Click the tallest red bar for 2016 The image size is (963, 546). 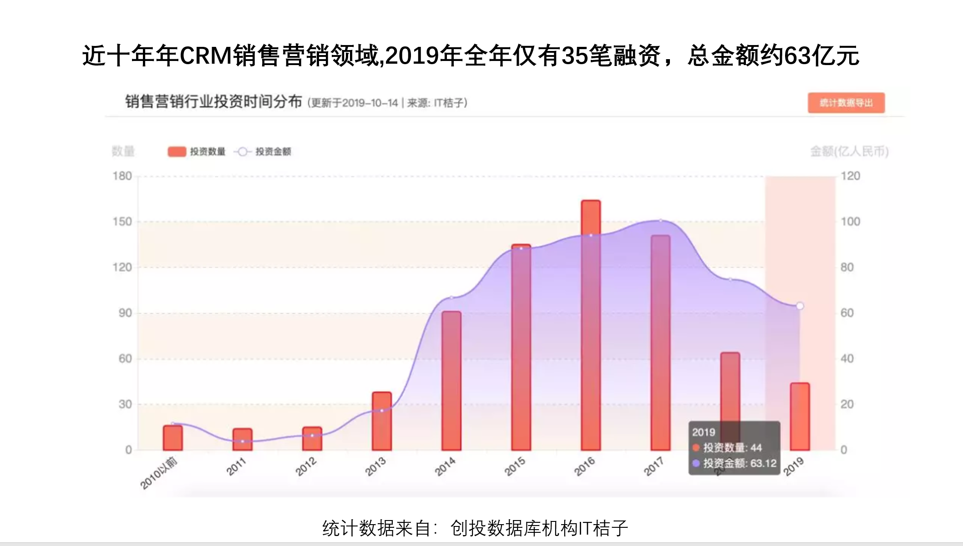[591, 325]
